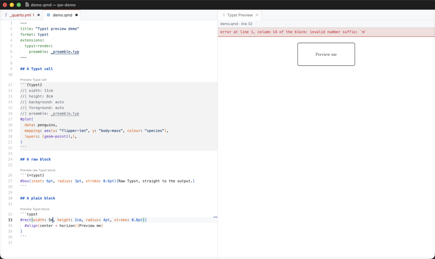Screen dimensions: 435x259
Task: Click the unsaved dot on the demo.qmd tab
Action: pyautogui.click(x=76, y=15)
